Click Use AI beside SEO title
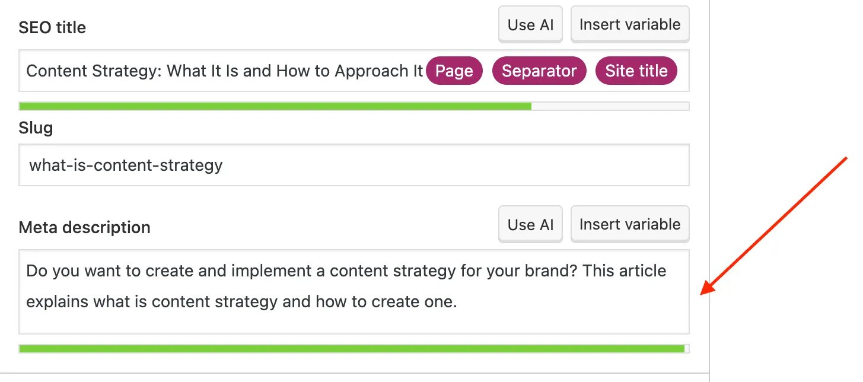This screenshot has width=863, height=382. [530, 24]
